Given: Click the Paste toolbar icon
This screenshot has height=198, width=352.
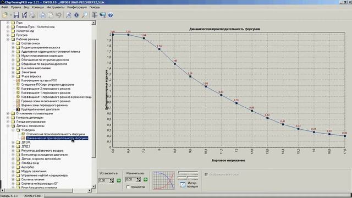Looking at the screenshot, I should tap(51, 15).
